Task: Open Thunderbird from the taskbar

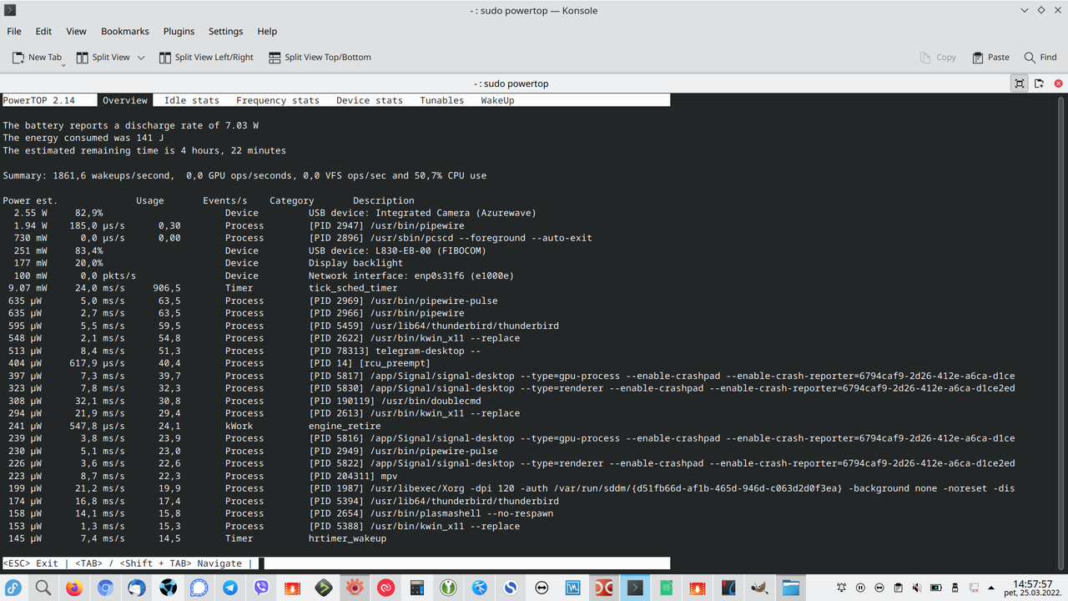Action: (137, 588)
